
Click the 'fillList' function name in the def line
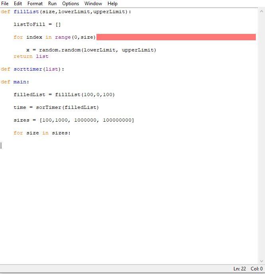26,12
